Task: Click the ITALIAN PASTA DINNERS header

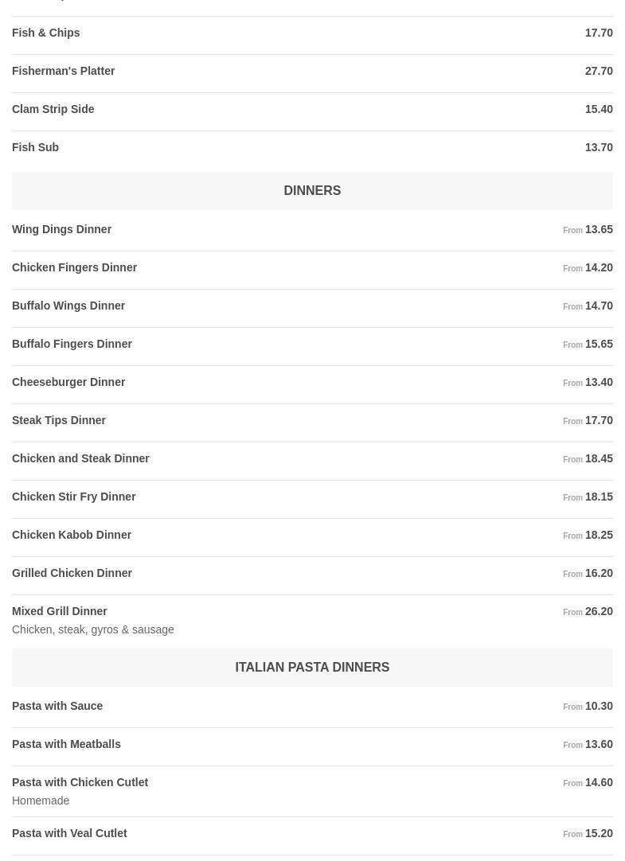Action: click(312, 668)
